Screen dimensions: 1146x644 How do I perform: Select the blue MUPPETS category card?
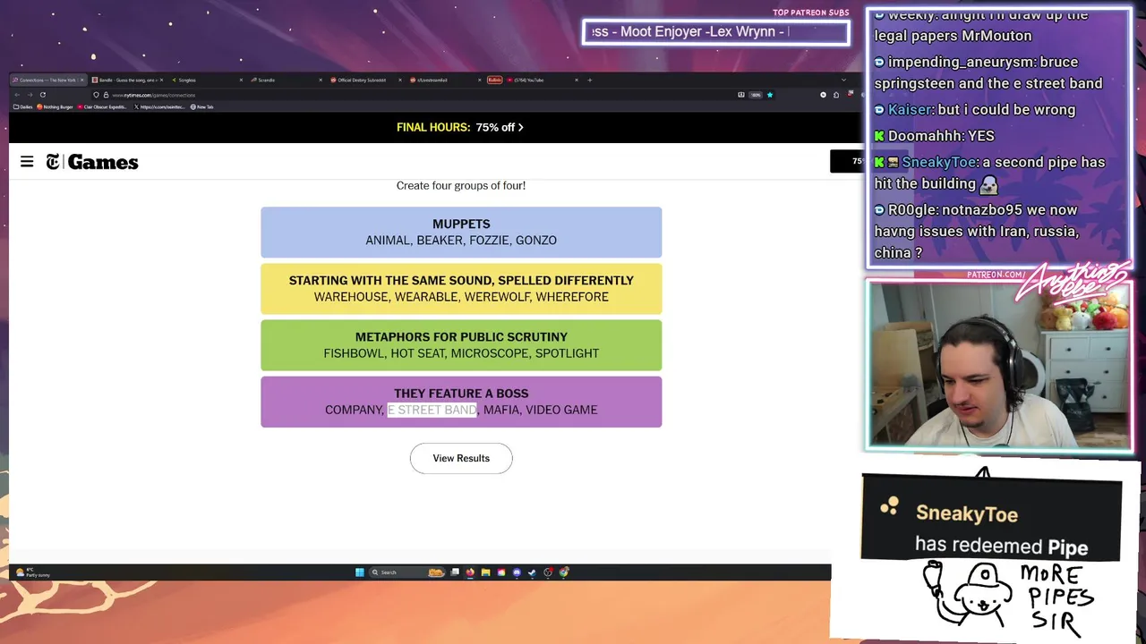pyautogui.click(x=461, y=232)
